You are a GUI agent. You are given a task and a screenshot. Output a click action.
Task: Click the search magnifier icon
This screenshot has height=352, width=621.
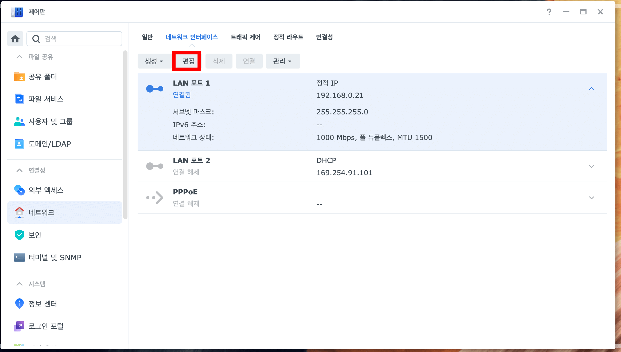coord(36,39)
